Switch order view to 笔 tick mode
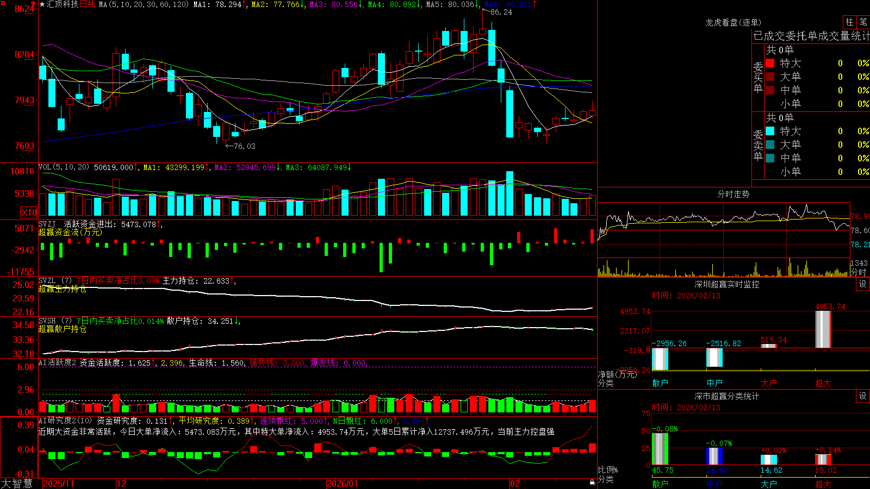 coord(863,22)
